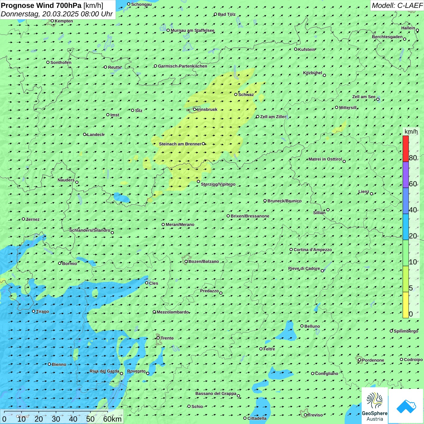Select the purple legend color band
Image resolution: width=424 pixels, height=424 pixels.
click(x=406, y=175)
